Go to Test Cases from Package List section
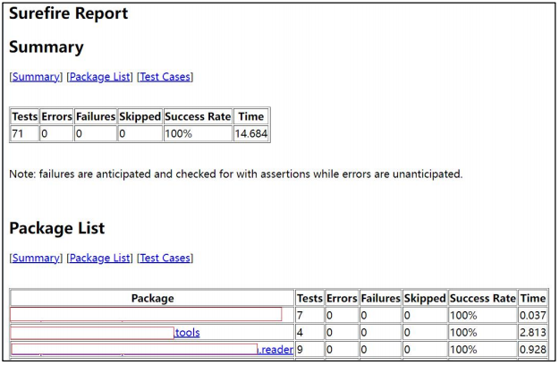 coord(165,258)
